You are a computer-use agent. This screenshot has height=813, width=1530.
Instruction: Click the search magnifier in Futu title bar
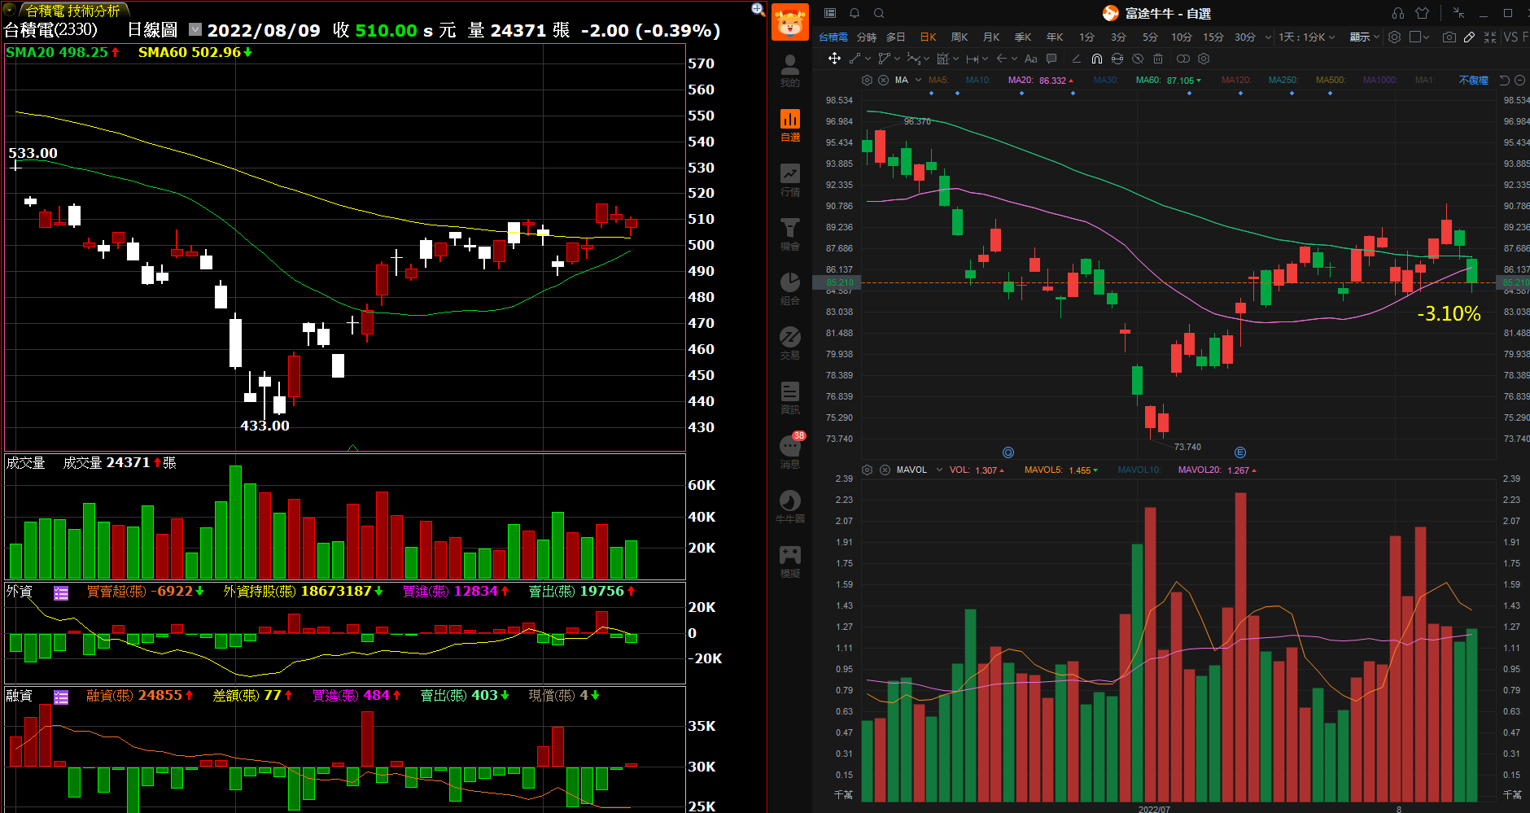pos(879,13)
